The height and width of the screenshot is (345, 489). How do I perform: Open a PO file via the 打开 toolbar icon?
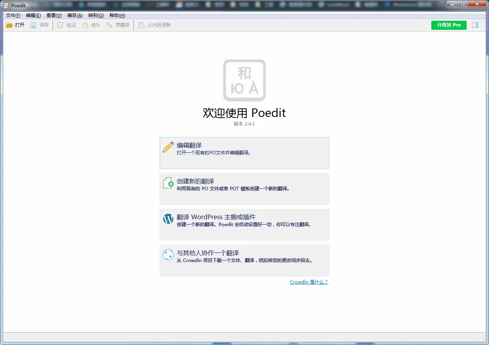point(15,25)
